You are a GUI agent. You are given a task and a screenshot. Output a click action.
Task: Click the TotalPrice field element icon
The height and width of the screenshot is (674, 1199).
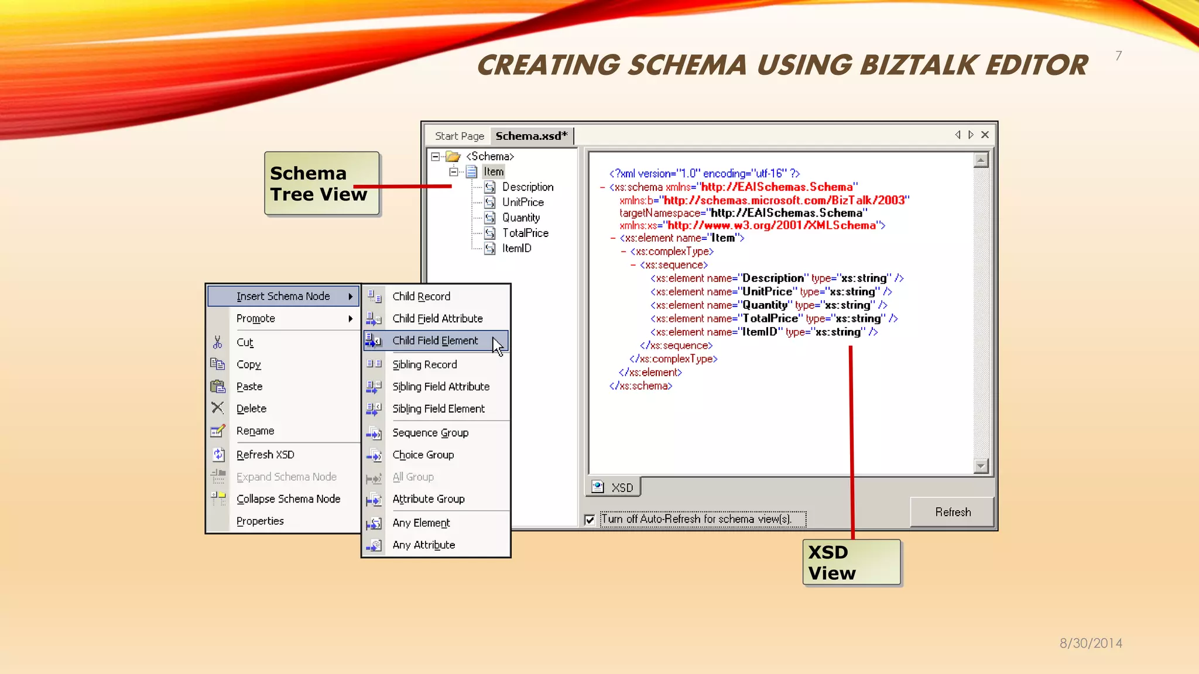click(490, 233)
